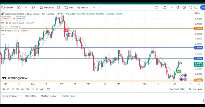Select the MA 60 50 close indicator legend
This screenshot has width=205, height=107.
(x=13, y=23)
